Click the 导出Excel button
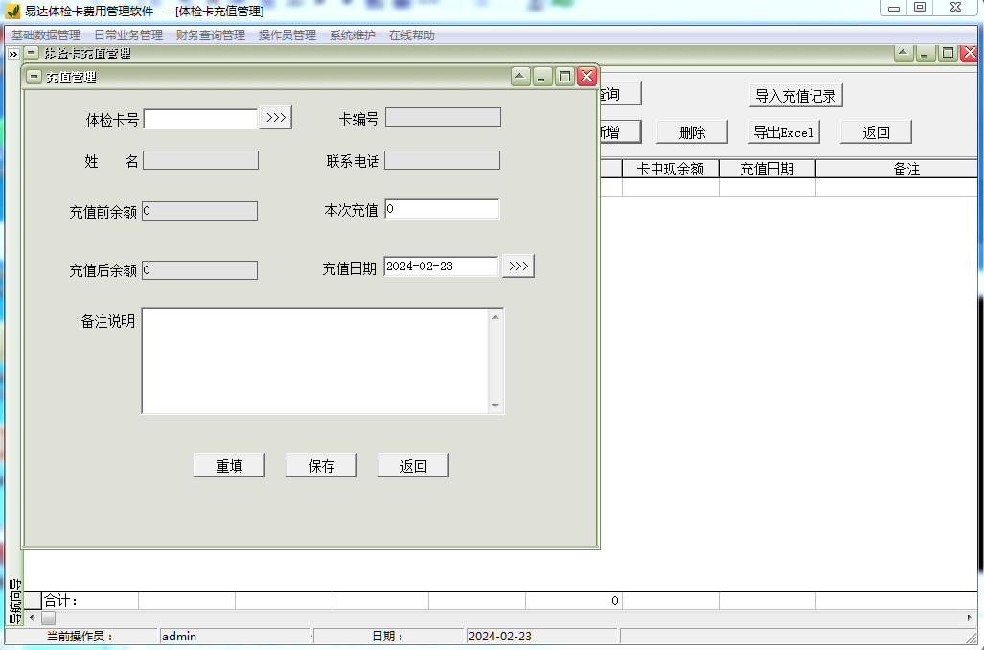The width and height of the screenshot is (984, 650). (x=784, y=132)
